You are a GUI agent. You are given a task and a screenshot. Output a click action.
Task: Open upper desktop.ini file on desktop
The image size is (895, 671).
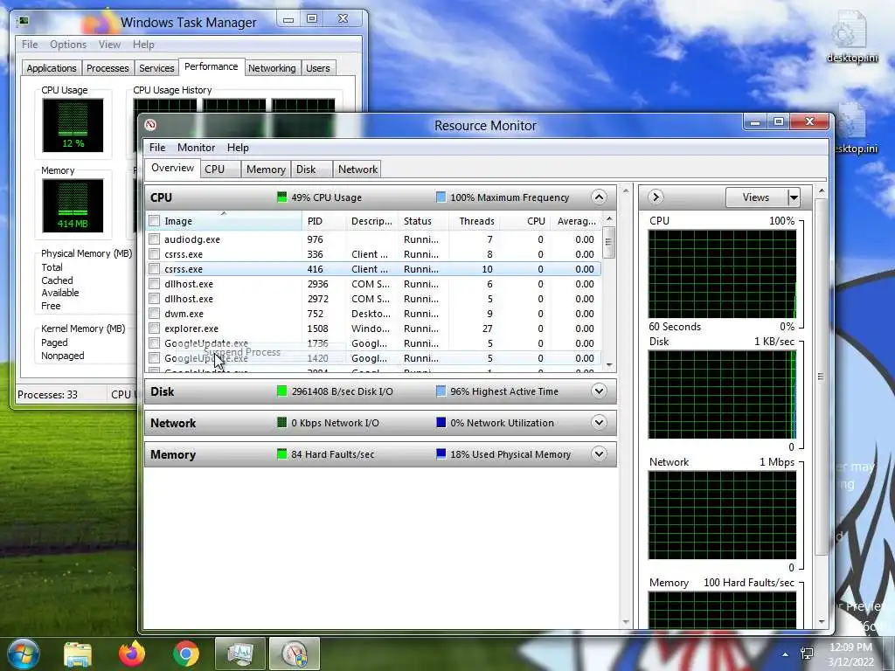[x=851, y=38]
